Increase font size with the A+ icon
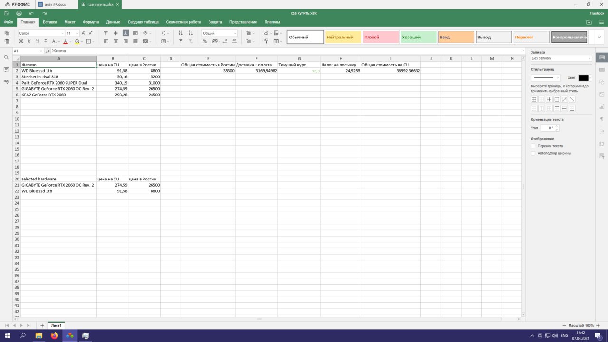The width and height of the screenshot is (608, 342). 84,33
